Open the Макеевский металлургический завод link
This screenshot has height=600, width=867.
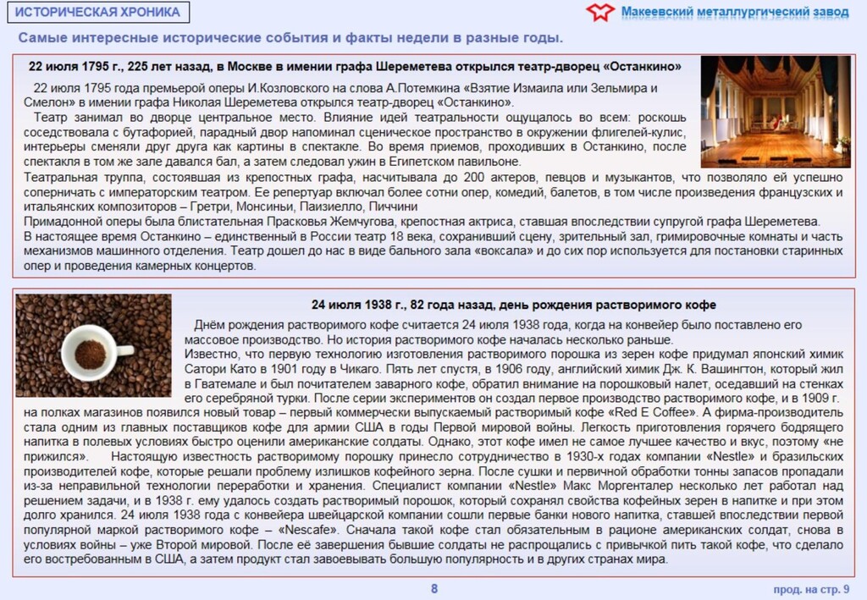coord(735,12)
